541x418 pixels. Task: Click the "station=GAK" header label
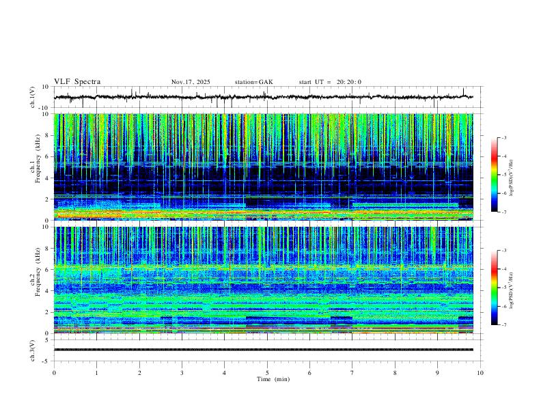[254, 82]
